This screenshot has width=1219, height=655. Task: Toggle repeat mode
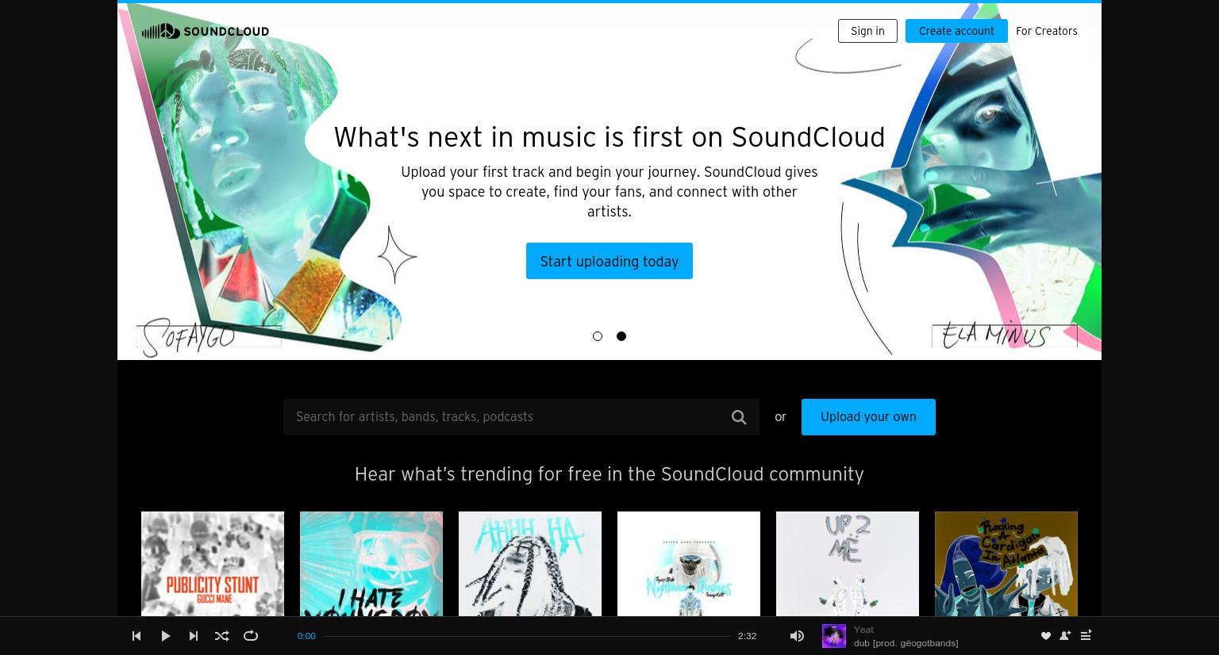[x=251, y=636]
